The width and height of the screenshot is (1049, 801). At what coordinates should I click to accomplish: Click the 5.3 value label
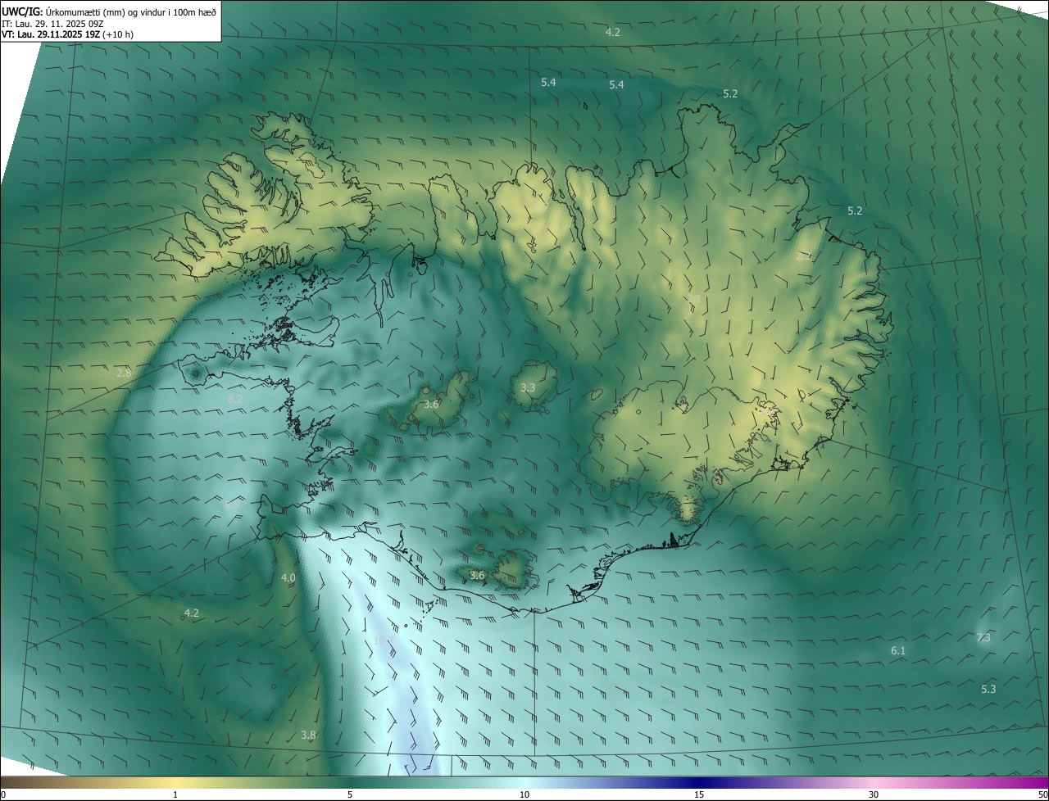click(x=988, y=690)
